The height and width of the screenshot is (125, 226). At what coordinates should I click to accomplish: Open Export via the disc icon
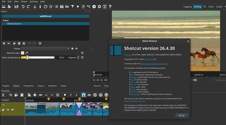tap(94, 7)
